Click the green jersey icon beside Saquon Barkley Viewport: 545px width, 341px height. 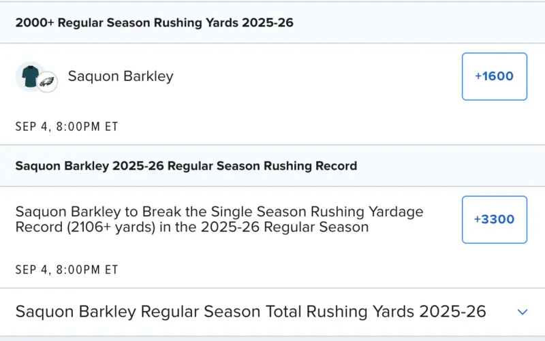coord(29,76)
